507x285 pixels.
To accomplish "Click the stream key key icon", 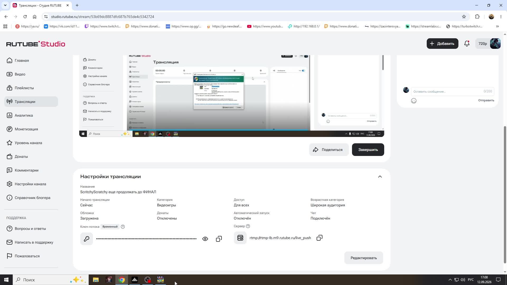I will (87, 239).
